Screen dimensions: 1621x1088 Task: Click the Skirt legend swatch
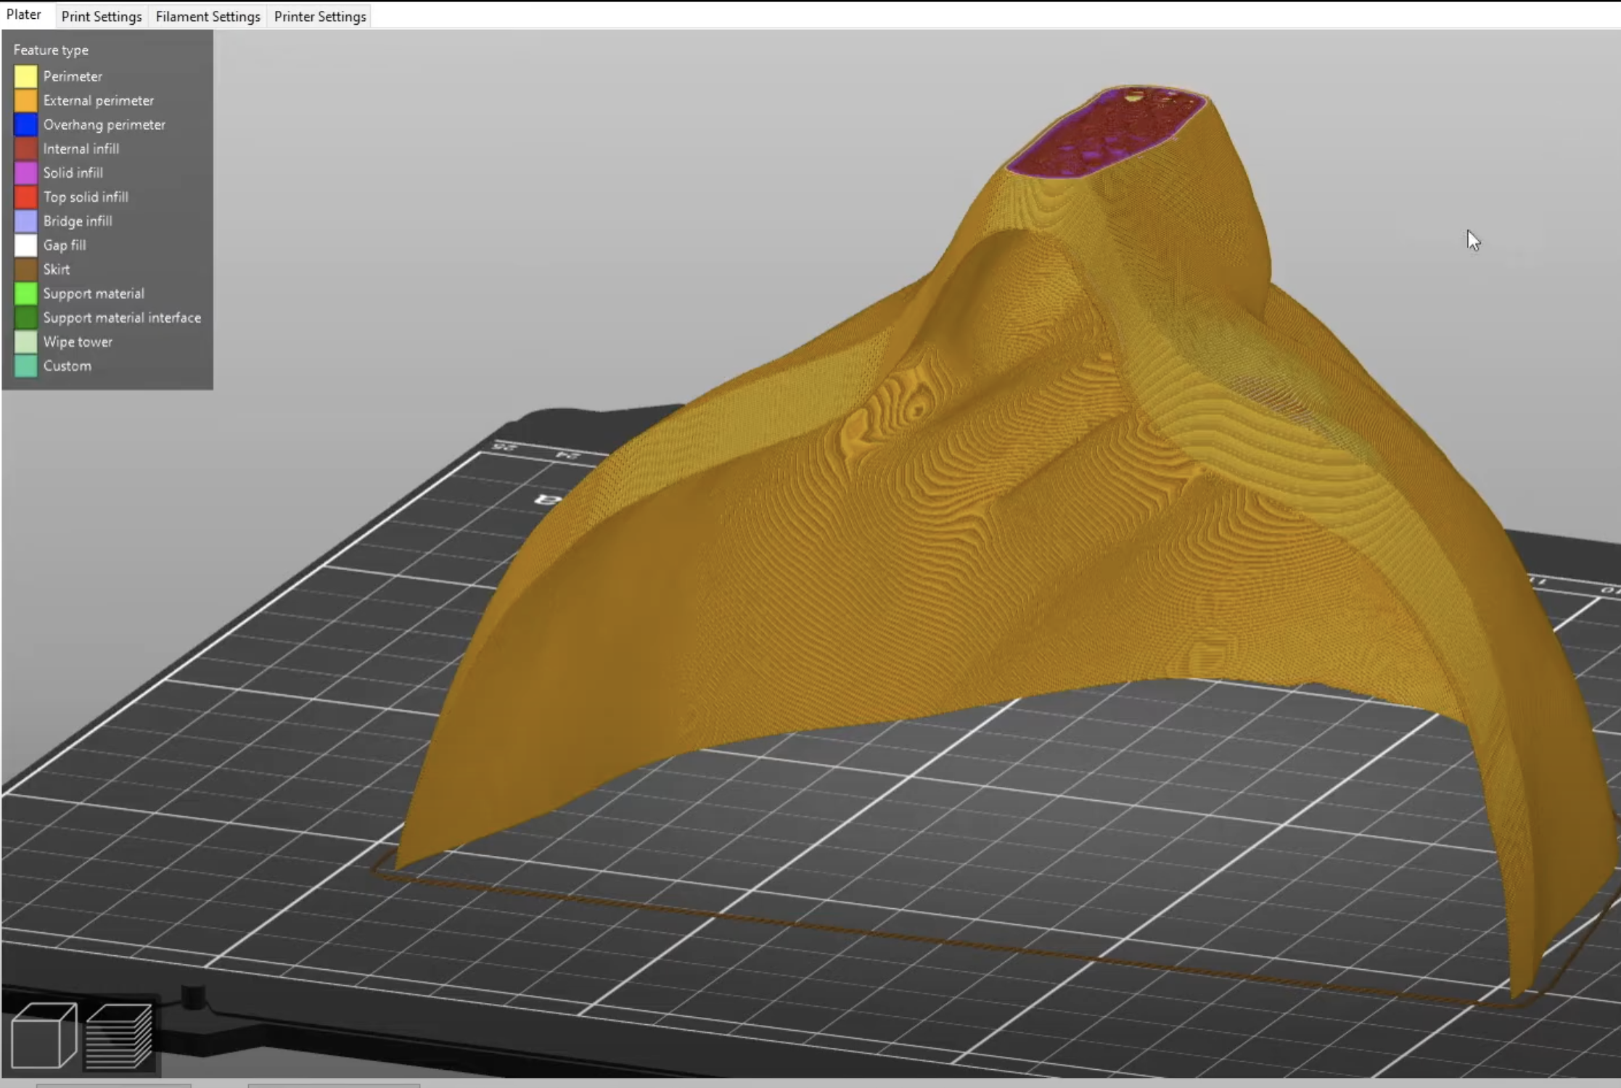(x=25, y=269)
